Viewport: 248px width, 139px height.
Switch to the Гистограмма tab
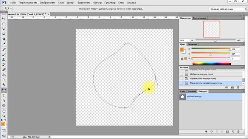200,18
